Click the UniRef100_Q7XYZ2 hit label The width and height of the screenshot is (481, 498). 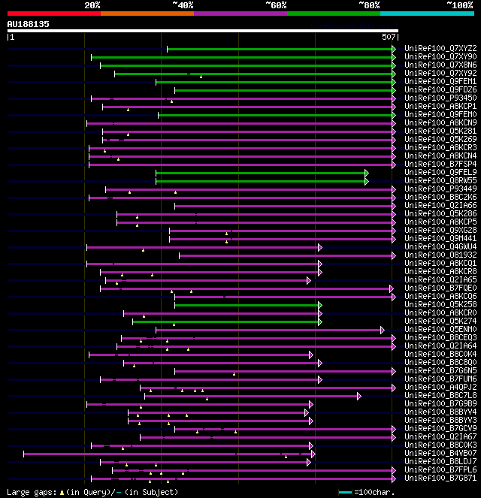click(440, 48)
